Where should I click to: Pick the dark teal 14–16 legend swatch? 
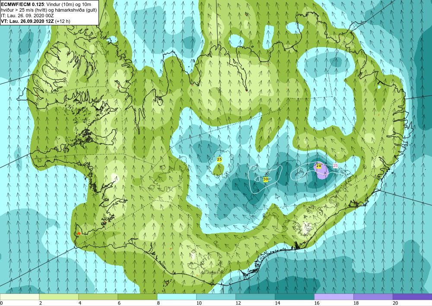click(295, 297)
